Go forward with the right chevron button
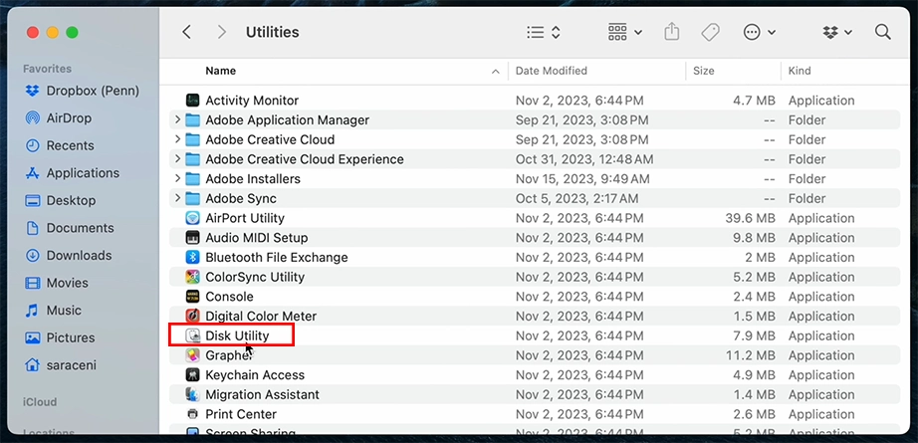The image size is (918, 443). (221, 32)
